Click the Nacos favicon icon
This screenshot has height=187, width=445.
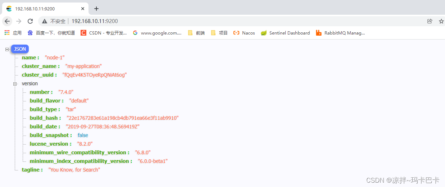(x=236, y=33)
